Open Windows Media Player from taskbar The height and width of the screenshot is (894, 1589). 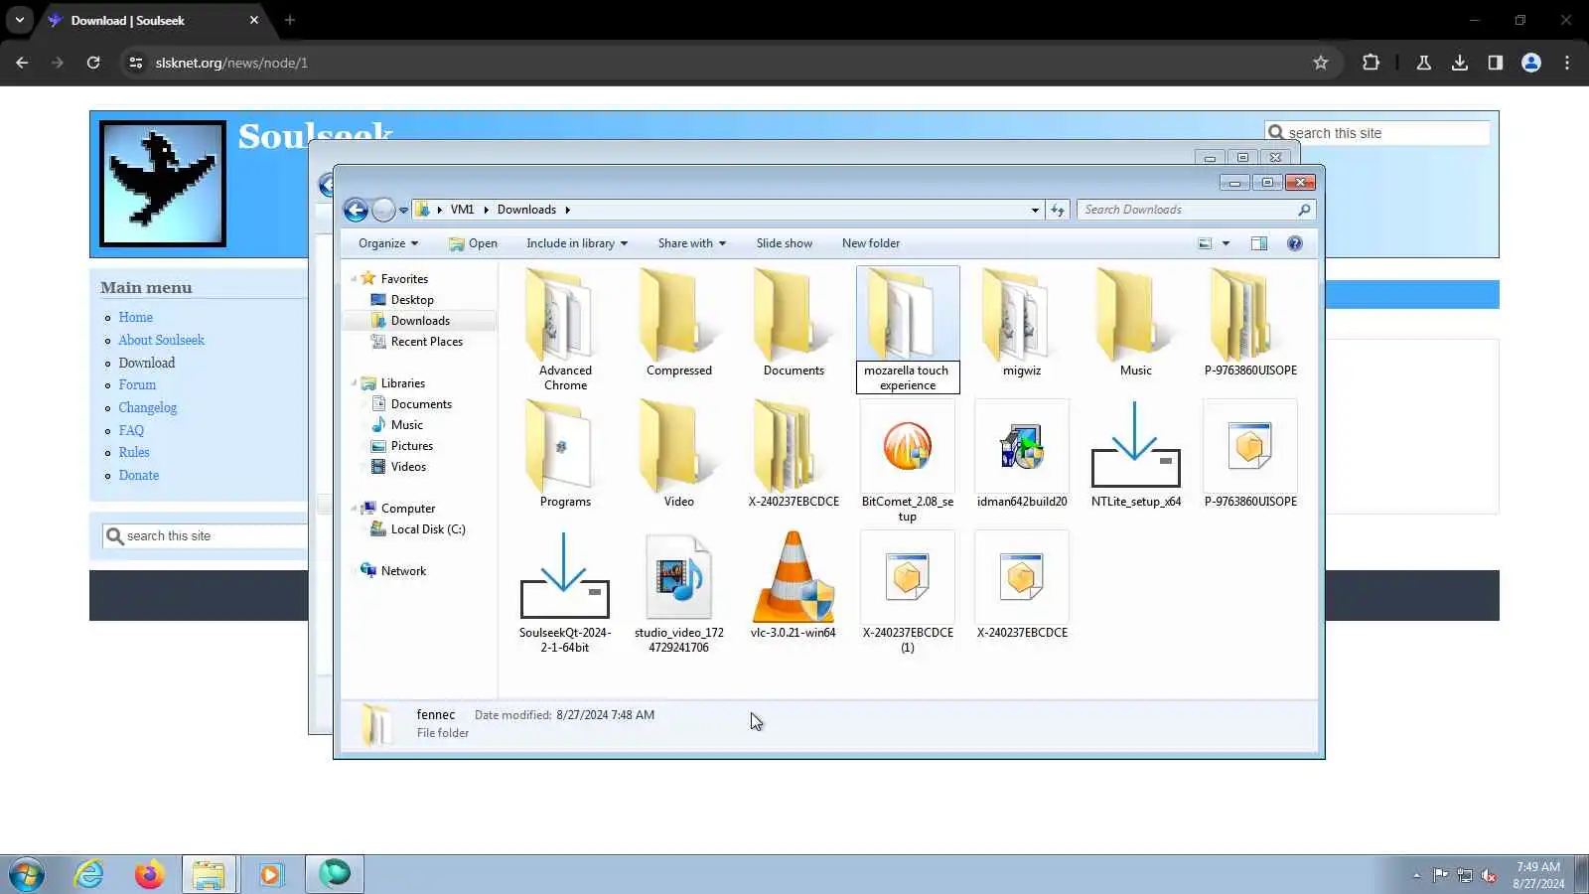coord(270,874)
